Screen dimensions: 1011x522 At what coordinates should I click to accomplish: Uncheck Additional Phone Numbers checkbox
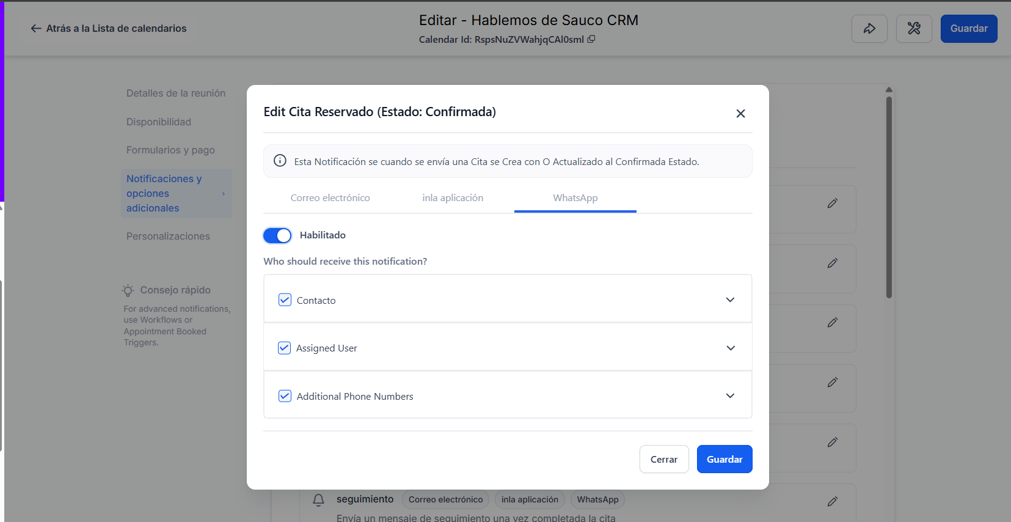(285, 396)
